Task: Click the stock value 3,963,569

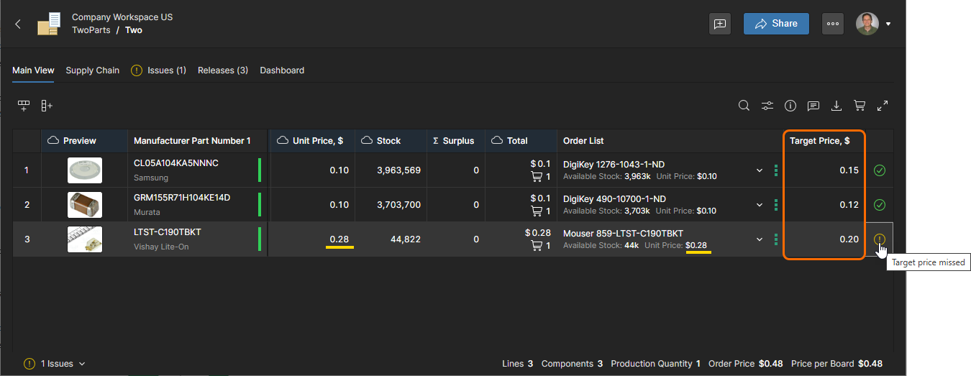Action: [398, 170]
